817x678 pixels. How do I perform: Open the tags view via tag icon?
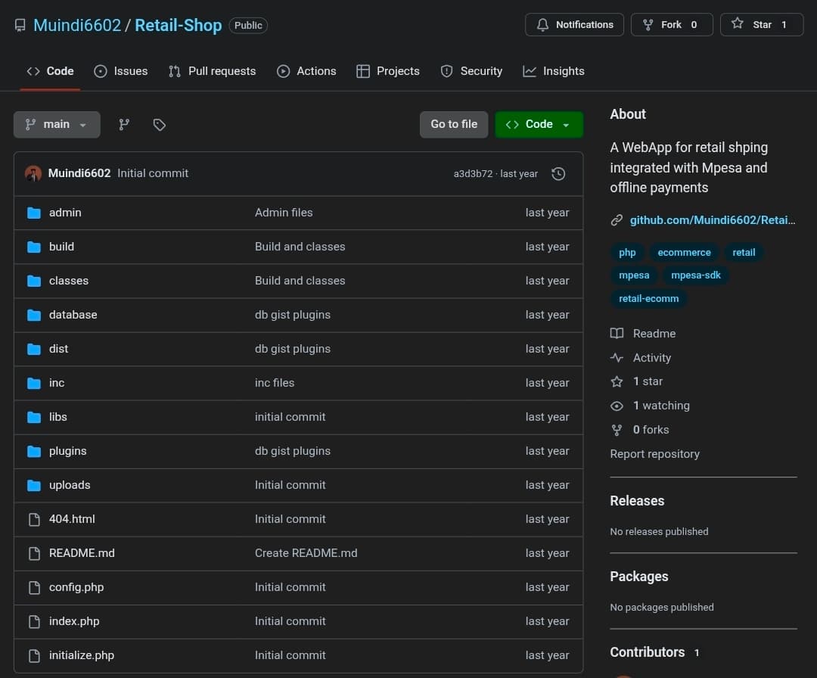[159, 124]
